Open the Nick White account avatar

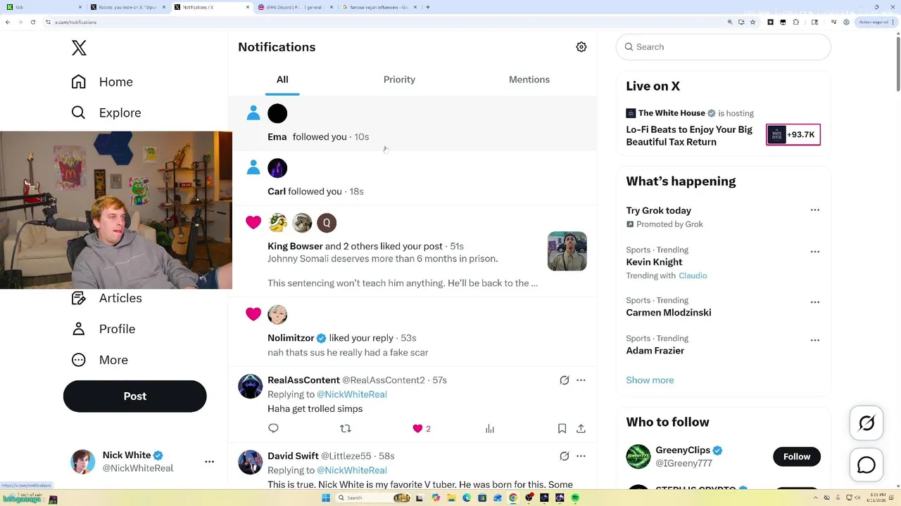(83, 462)
